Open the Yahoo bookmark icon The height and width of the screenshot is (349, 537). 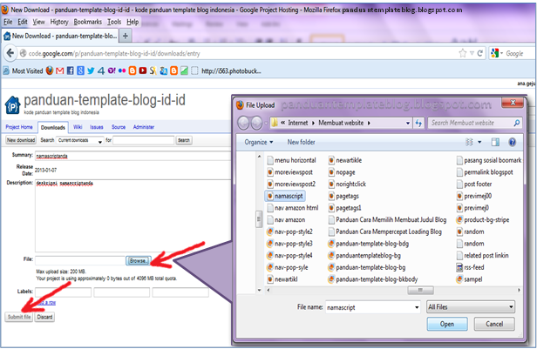click(x=112, y=70)
